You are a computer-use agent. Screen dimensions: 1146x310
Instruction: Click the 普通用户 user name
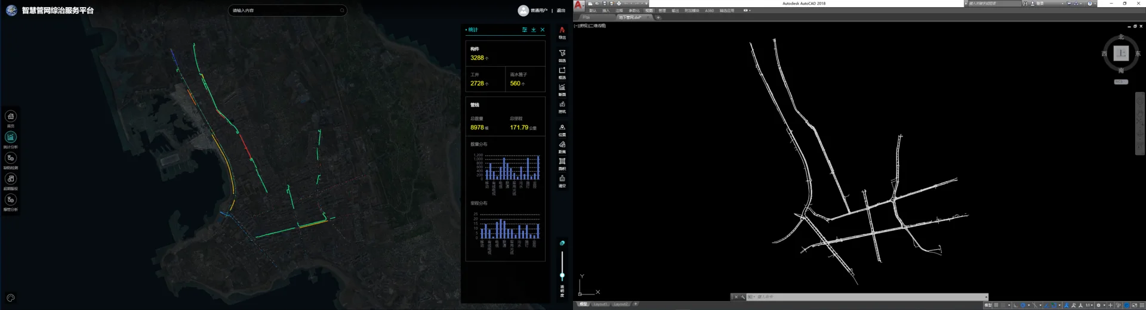pyautogui.click(x=538, y=10)
